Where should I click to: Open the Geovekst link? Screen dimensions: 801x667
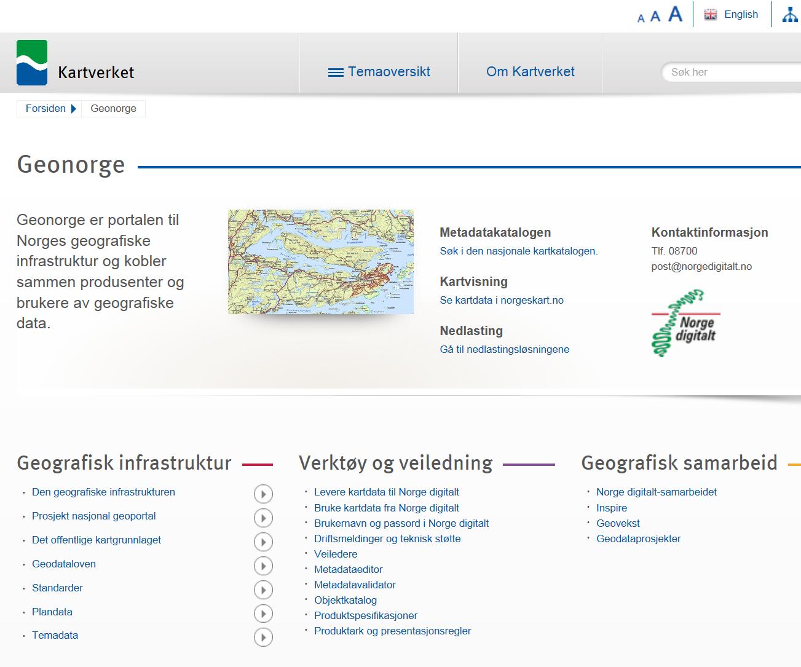click(618, 523)
